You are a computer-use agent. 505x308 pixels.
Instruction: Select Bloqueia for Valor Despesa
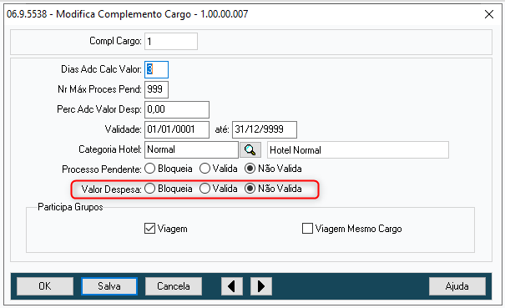pos(169,189)
